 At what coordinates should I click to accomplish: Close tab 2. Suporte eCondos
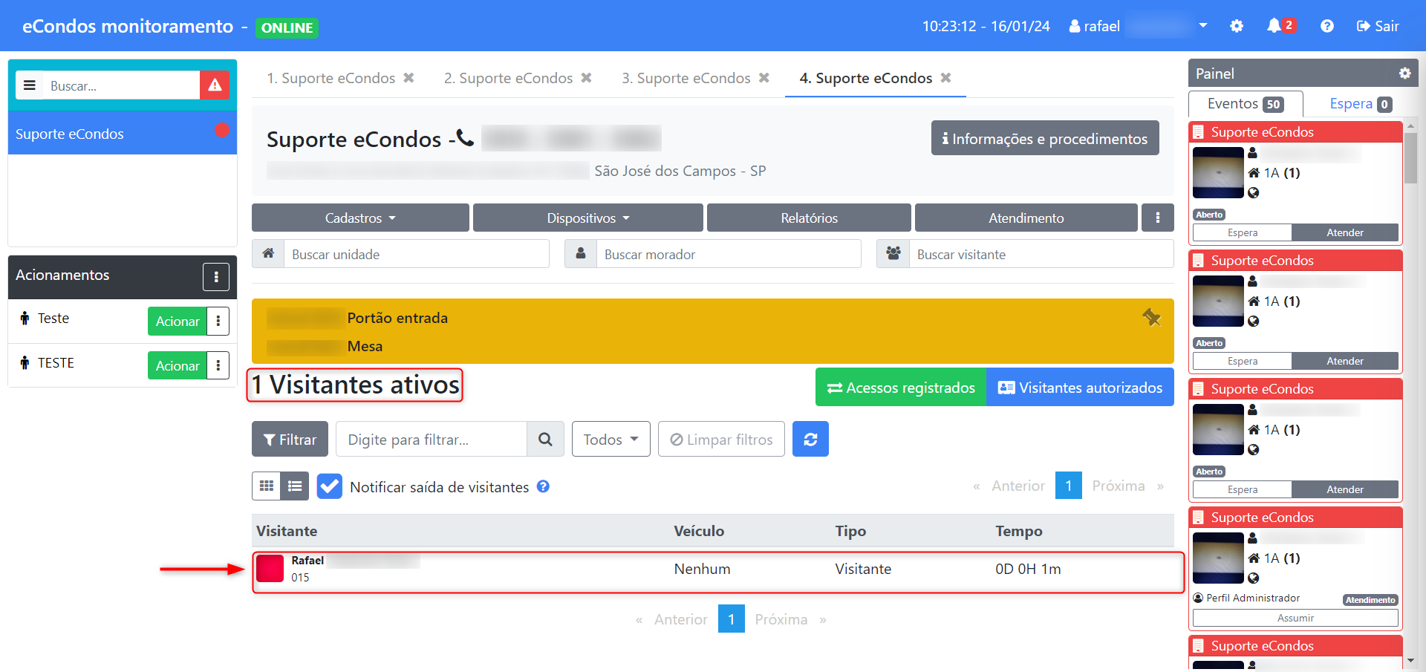[x=586, y=78]
